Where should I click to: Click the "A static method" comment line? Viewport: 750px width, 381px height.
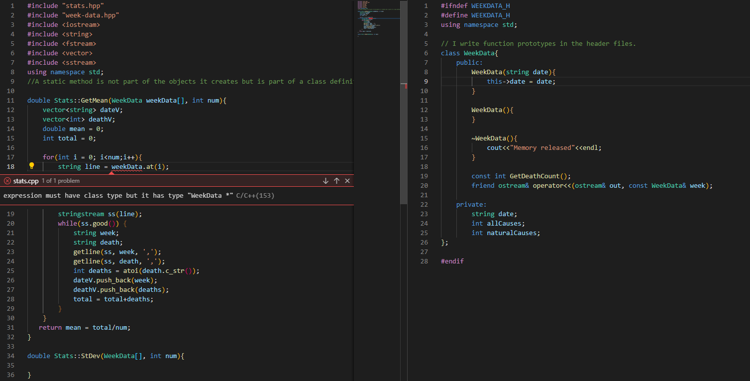(x=190, y=82)
